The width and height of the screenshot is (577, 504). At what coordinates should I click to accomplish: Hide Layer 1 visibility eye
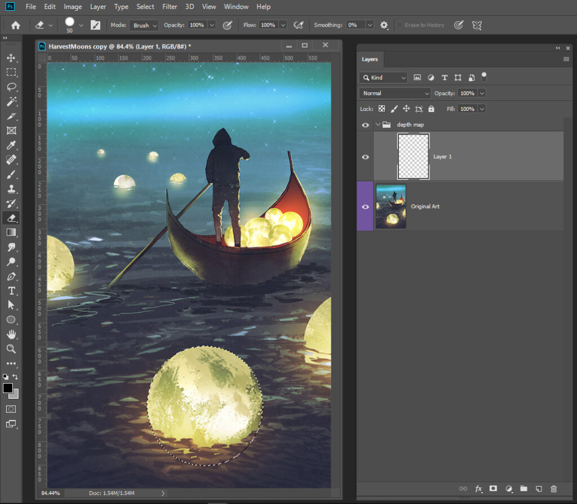coord(365,157)
